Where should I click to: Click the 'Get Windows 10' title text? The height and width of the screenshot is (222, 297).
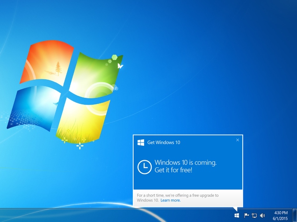164,143
